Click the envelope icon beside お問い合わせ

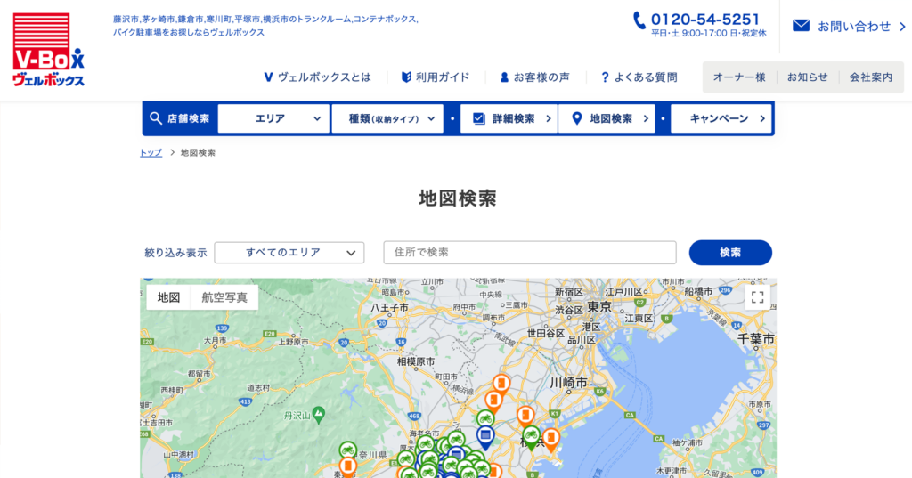pos(801,26)
